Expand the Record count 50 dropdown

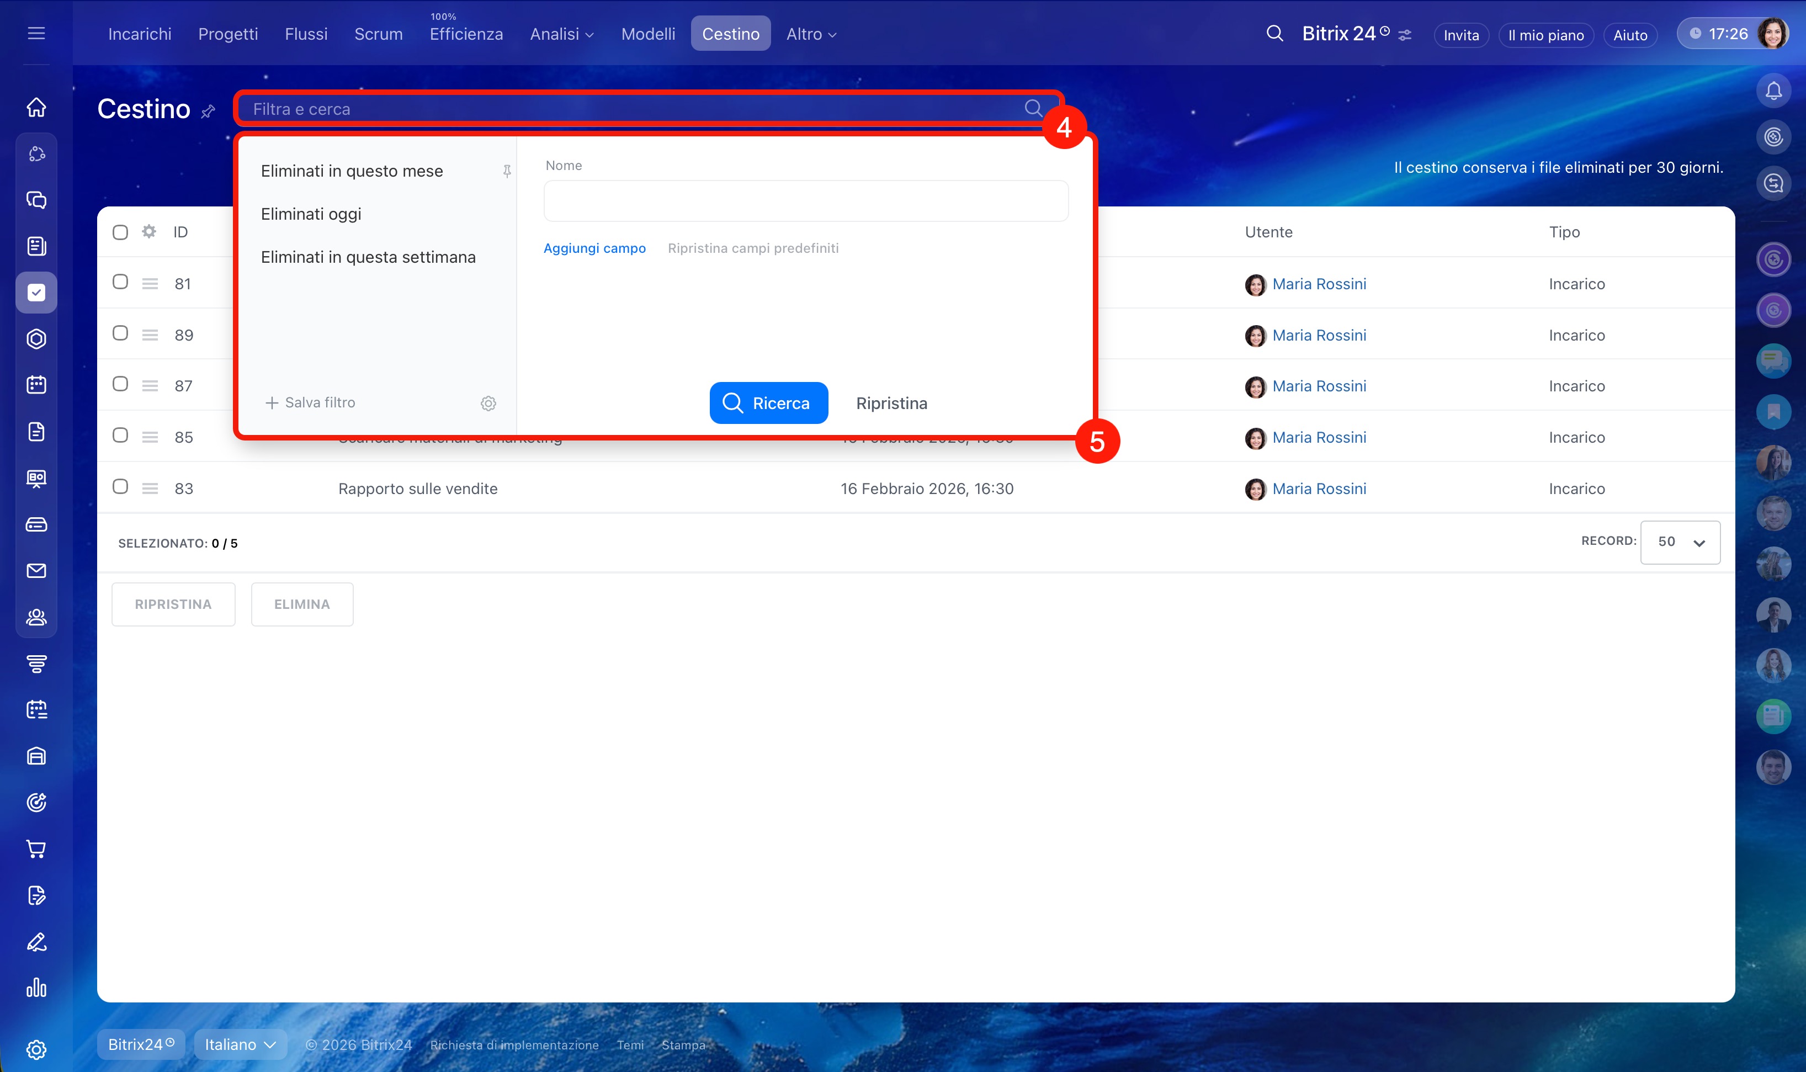point(1680,542)
